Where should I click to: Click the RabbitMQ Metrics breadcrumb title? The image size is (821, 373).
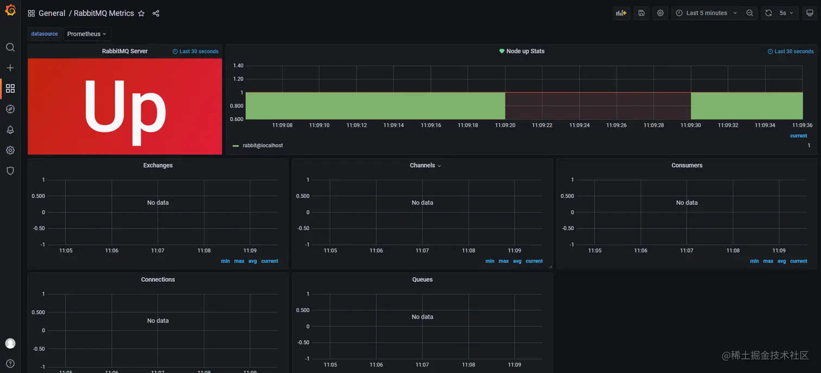point(104,13)
